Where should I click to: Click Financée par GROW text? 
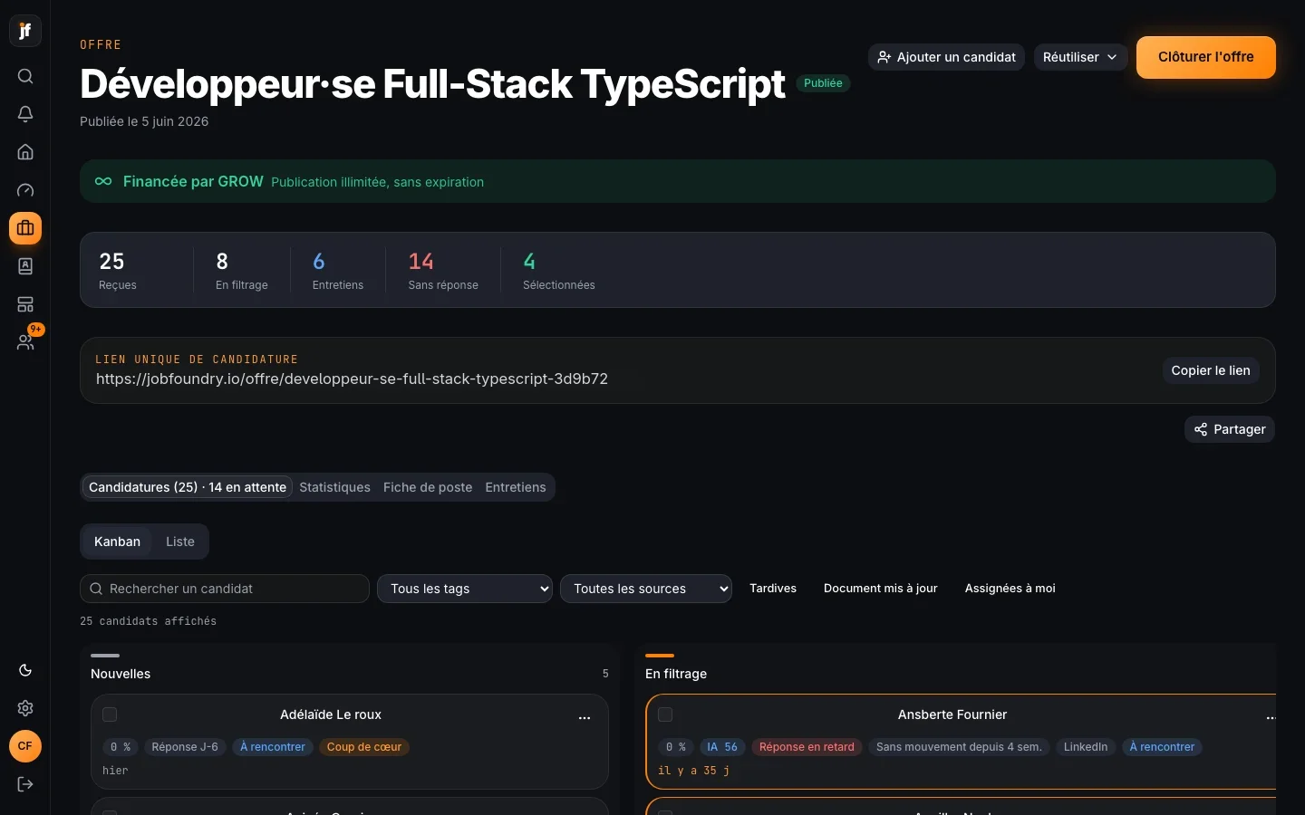193,181
